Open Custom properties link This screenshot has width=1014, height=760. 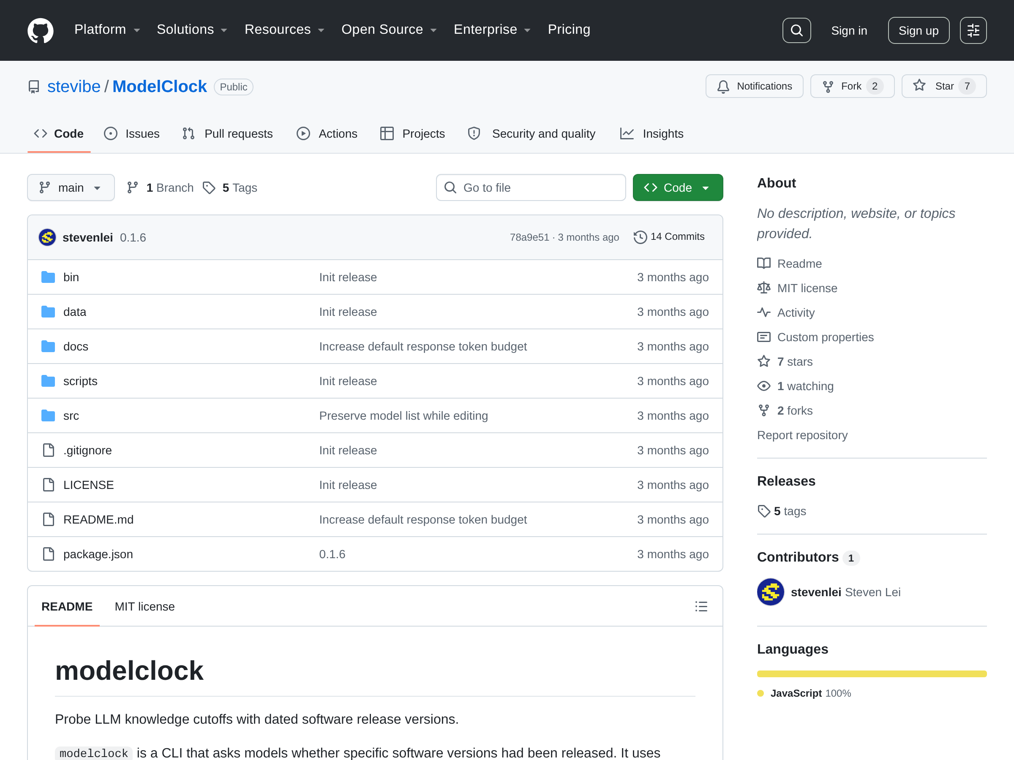pos(815,337)
